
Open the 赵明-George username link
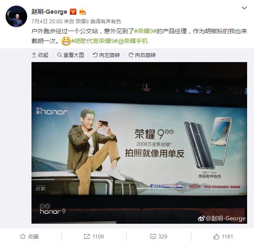[x=49, y=12]
